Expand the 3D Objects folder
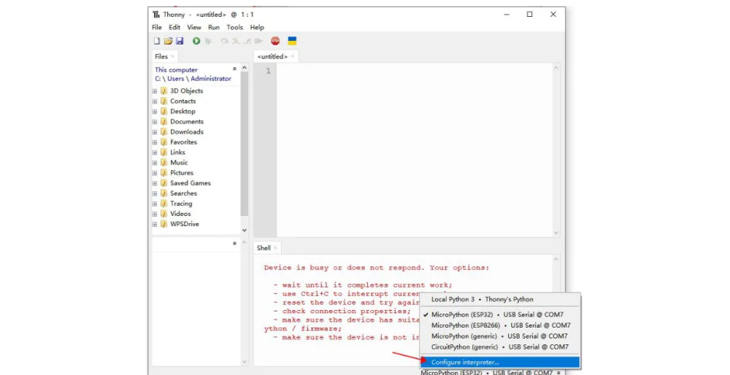This screenshot has width=730, height=375. [155, 90]
